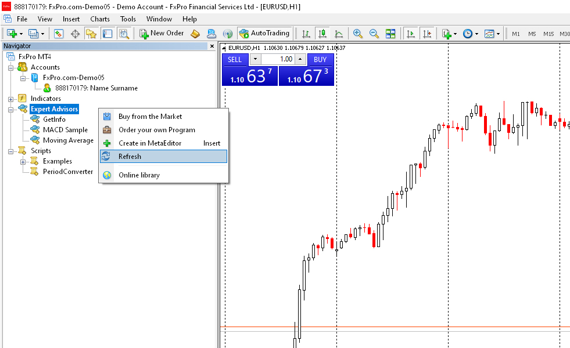Switch to candlestick chart icon
Viewport: 570px width, 348px height.
(x=322, y=34)
